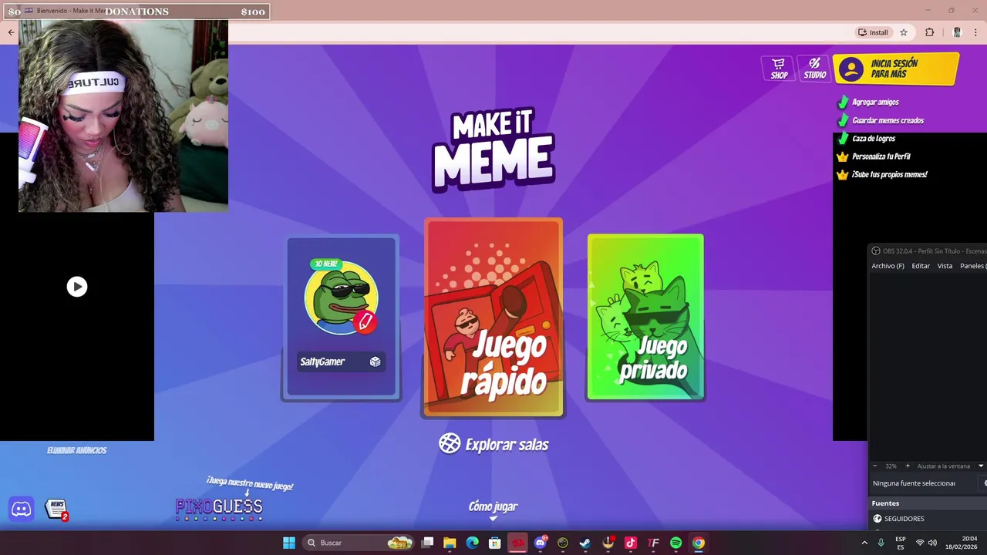Image resolution: width=987 pixels, height=555 pixels.
Task: Open Chrome from taskbar
Action: tap(698, 543)
